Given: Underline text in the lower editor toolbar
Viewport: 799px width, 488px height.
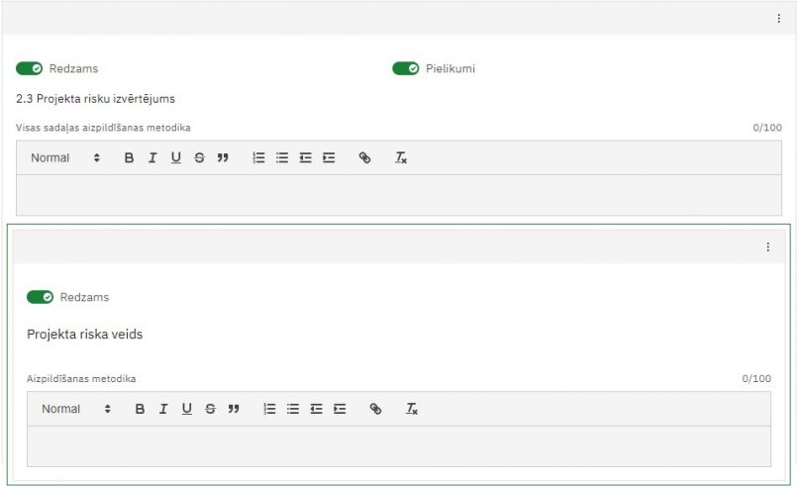Looking at the screenshot, I should [186, 409].
